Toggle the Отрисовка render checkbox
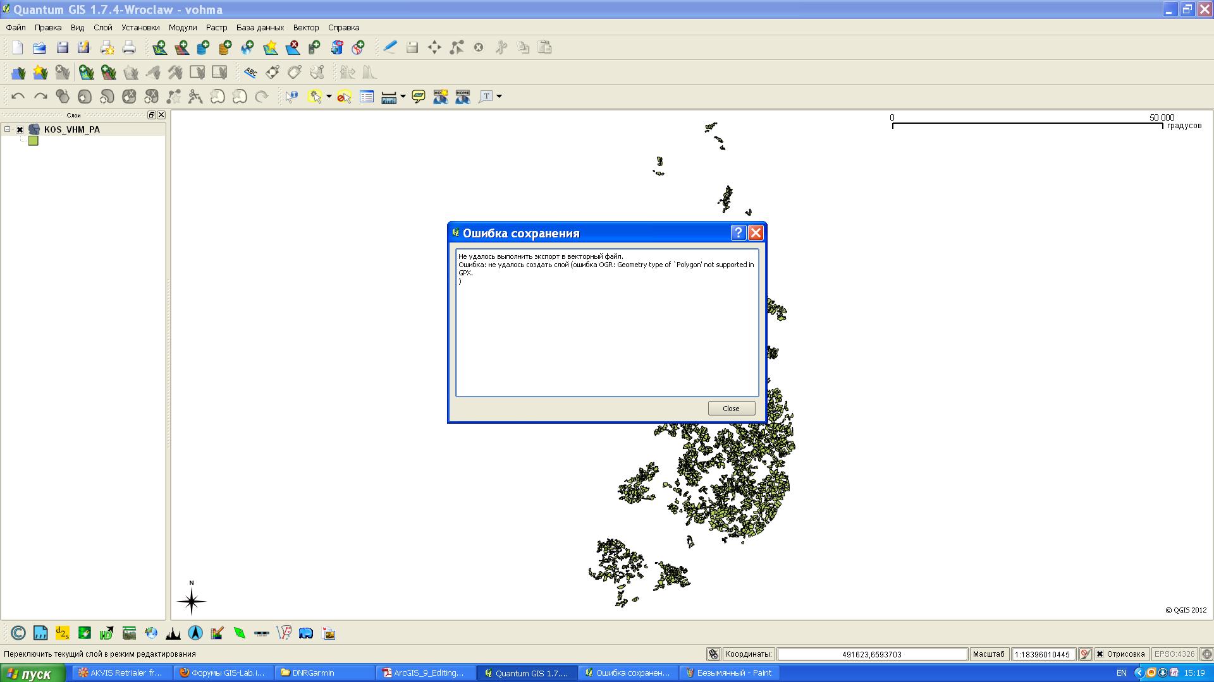This screenshot has width=1214, height=682. pyautogui.click(x=1100, y=654)
